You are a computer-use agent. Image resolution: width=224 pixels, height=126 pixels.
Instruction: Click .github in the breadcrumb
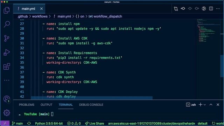22,16
